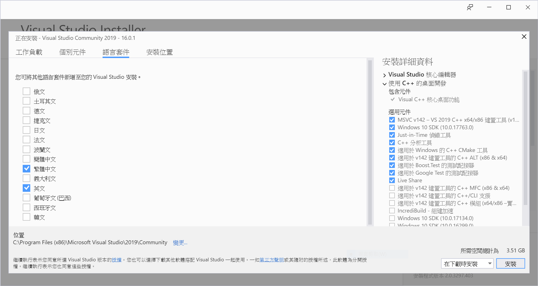The width and height of the screenshot is (538, 286).
Task: Click the 3.51 GB total space value
Action: (x=516, y=251)
